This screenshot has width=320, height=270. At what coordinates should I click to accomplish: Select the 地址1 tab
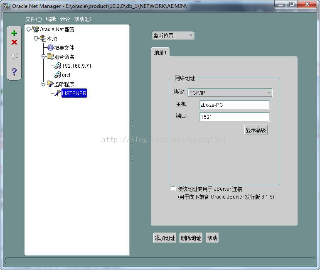pos(160,53)
